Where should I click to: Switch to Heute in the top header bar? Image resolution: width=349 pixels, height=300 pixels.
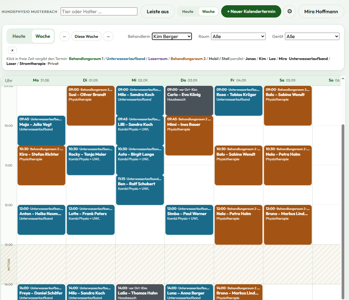tap(188, 12)
